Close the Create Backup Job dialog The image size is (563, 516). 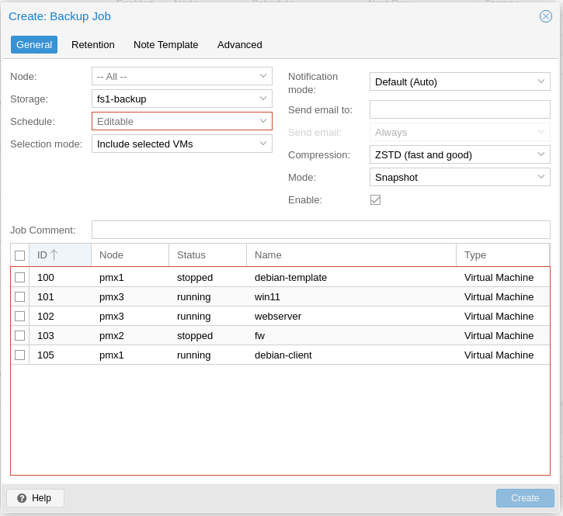click(546, 16)
